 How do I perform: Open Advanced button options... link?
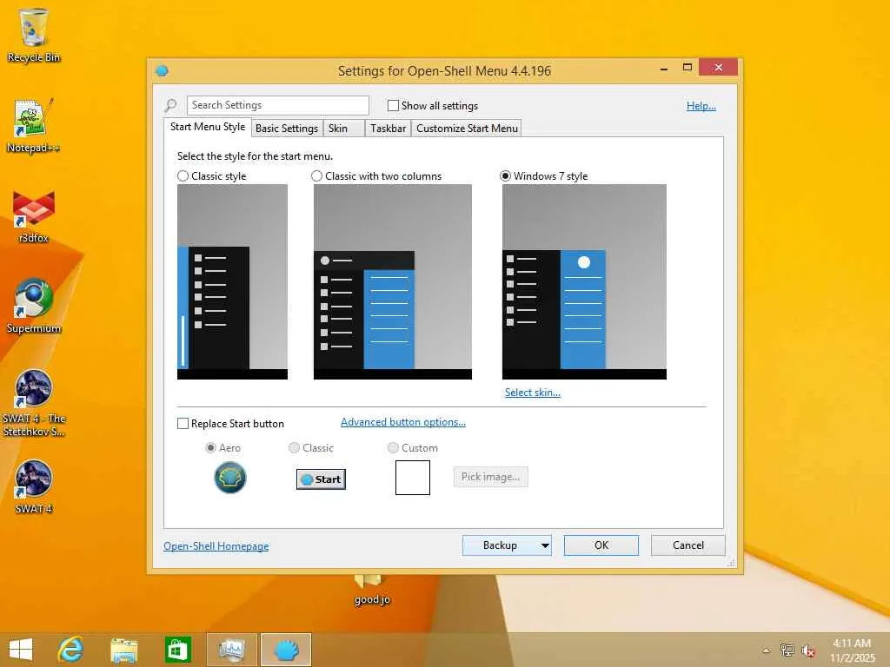(403, 422)
